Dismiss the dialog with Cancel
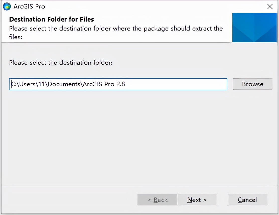This screenshot has width=279, height=215. tap(247, 200)
